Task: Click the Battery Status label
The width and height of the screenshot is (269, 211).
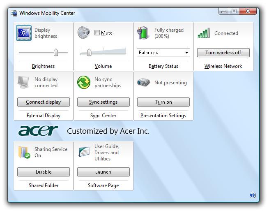Action: pos(163,66)
